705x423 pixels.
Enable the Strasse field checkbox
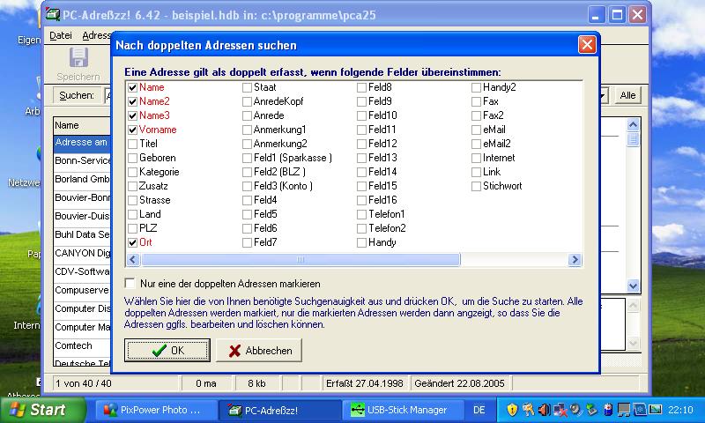(x=133, y=200)
